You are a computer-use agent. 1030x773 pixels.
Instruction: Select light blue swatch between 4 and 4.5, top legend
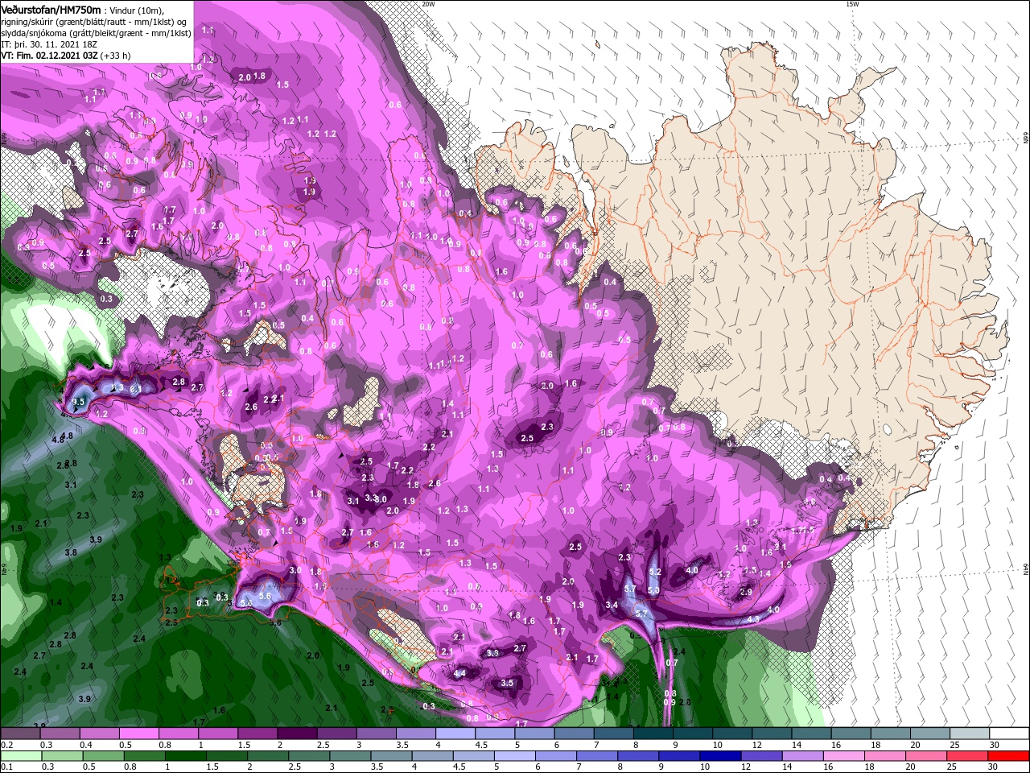pos(455,733)
